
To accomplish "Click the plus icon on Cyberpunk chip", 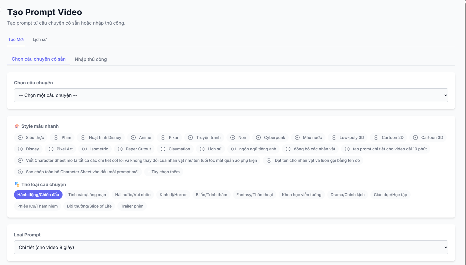I will 258,138.
